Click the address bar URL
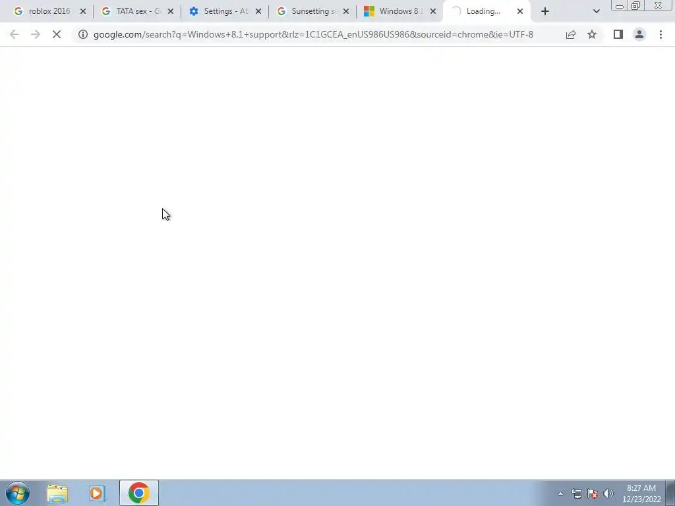Image resolution: width=675 pixels, height=506 pixels. pyautogui.click(x=313, y=34)
